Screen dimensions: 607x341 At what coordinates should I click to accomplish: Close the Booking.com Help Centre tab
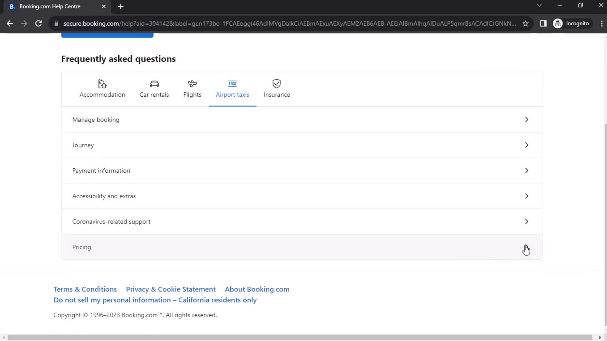click(x=104, y=6)
